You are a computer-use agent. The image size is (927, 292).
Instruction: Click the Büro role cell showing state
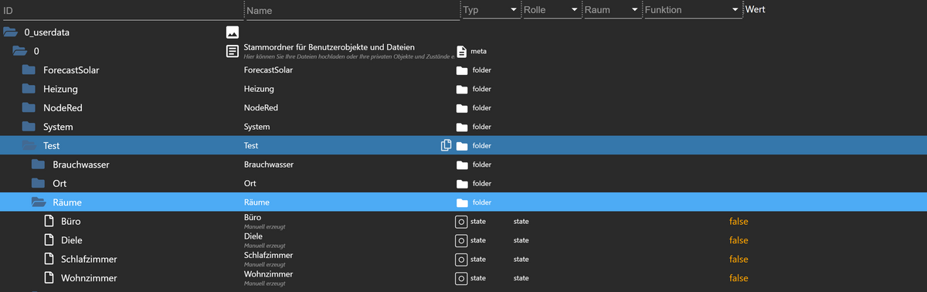pos(521,222)
